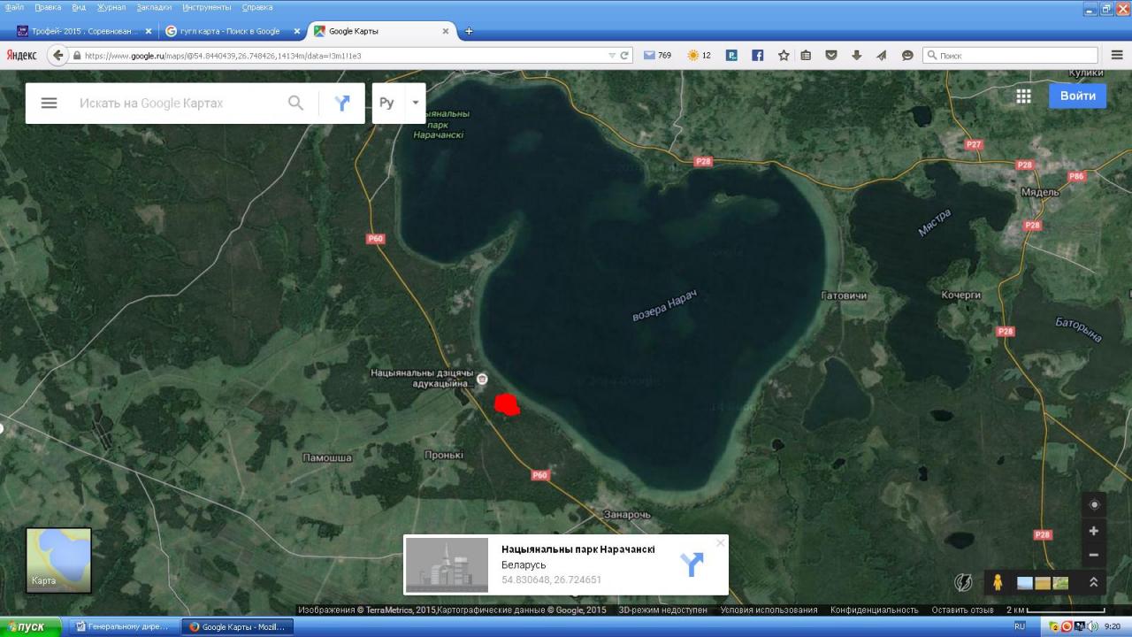The width and height of the screenshot is (1132, 637).
Task: Open the address bar history dropdown
Action: tap(612, 55)
